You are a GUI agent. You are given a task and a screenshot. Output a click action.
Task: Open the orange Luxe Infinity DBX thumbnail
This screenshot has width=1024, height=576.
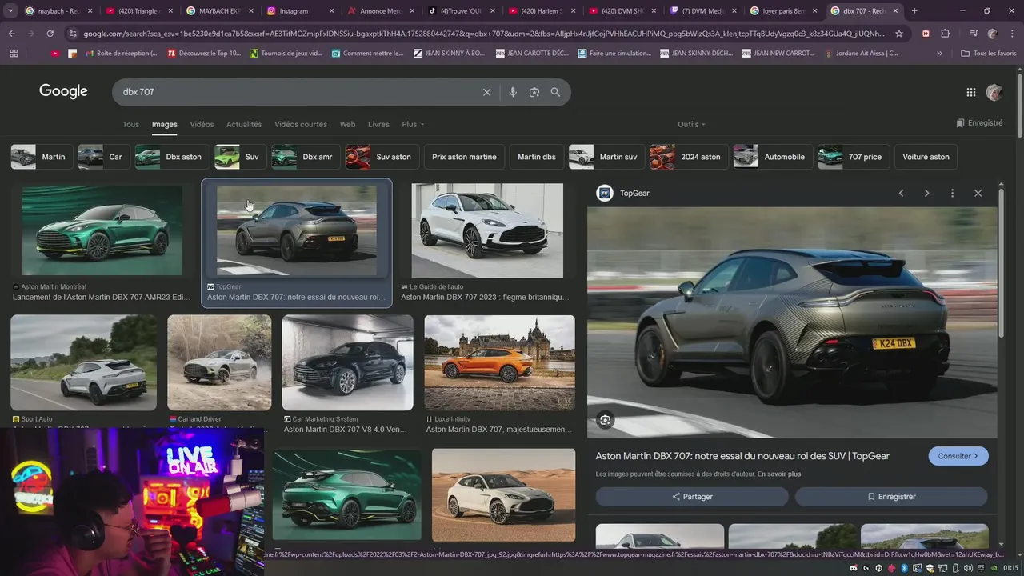click(x=499, y=362)
